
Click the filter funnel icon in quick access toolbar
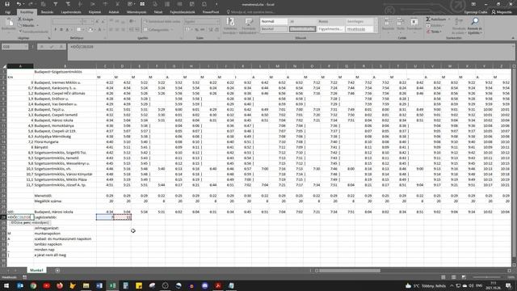(x=56, y=4)
